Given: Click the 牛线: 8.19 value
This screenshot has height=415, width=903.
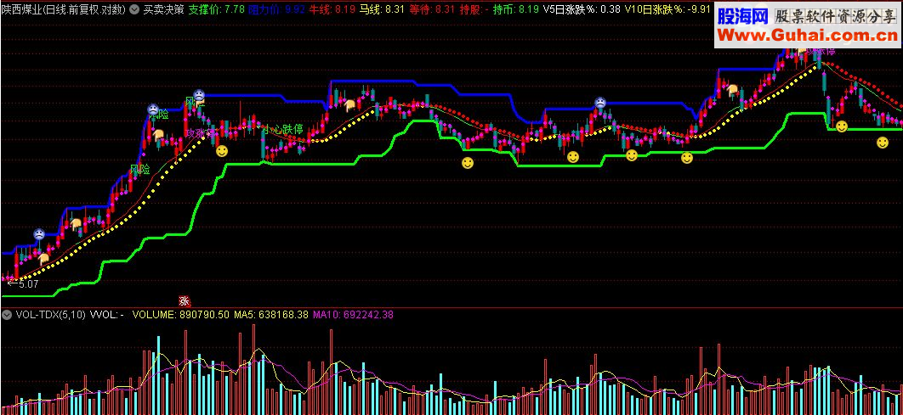Looking at the screenshot, I should tap(332, 9).
